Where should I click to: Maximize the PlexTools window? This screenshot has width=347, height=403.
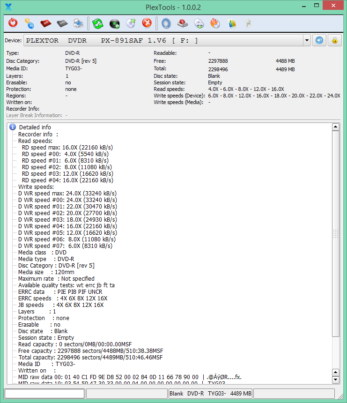[317, 6]
